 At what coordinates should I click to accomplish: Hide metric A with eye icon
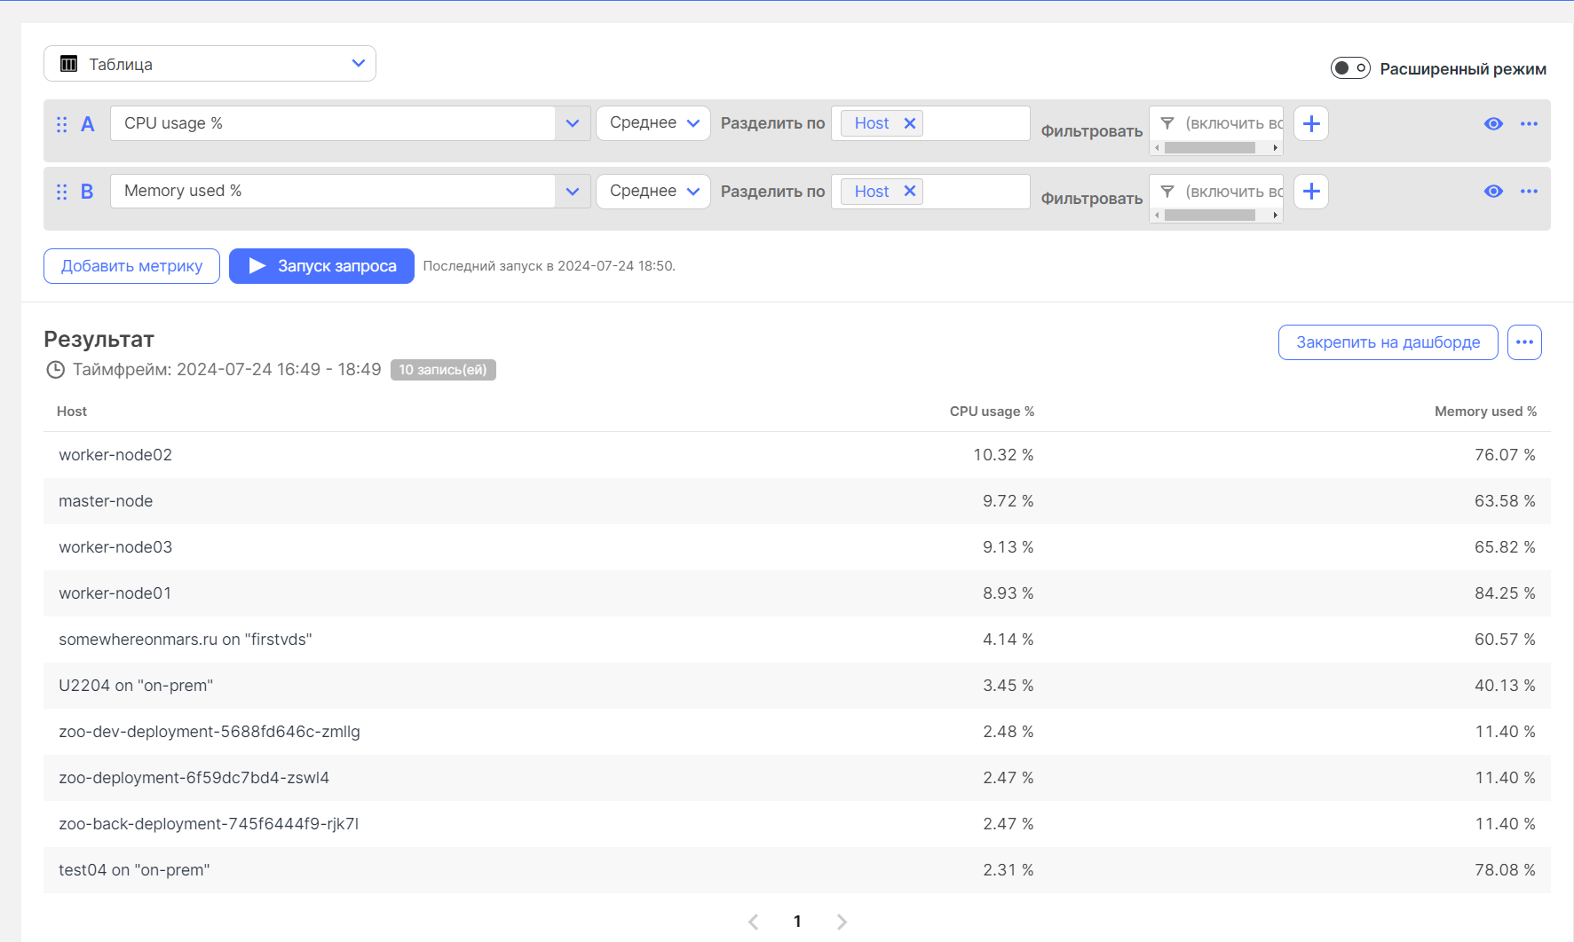tap(1493, 123)
